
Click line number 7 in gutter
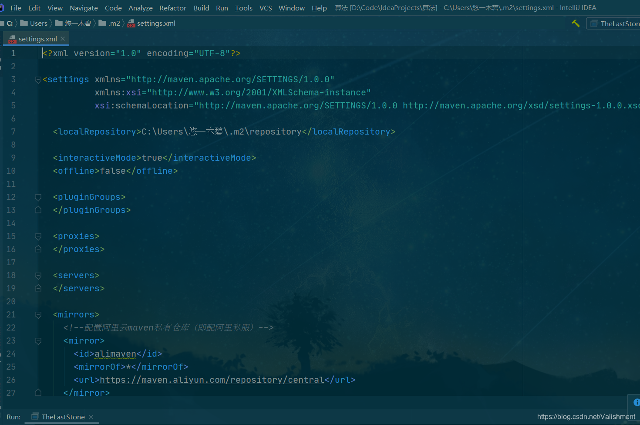point(13,132)
